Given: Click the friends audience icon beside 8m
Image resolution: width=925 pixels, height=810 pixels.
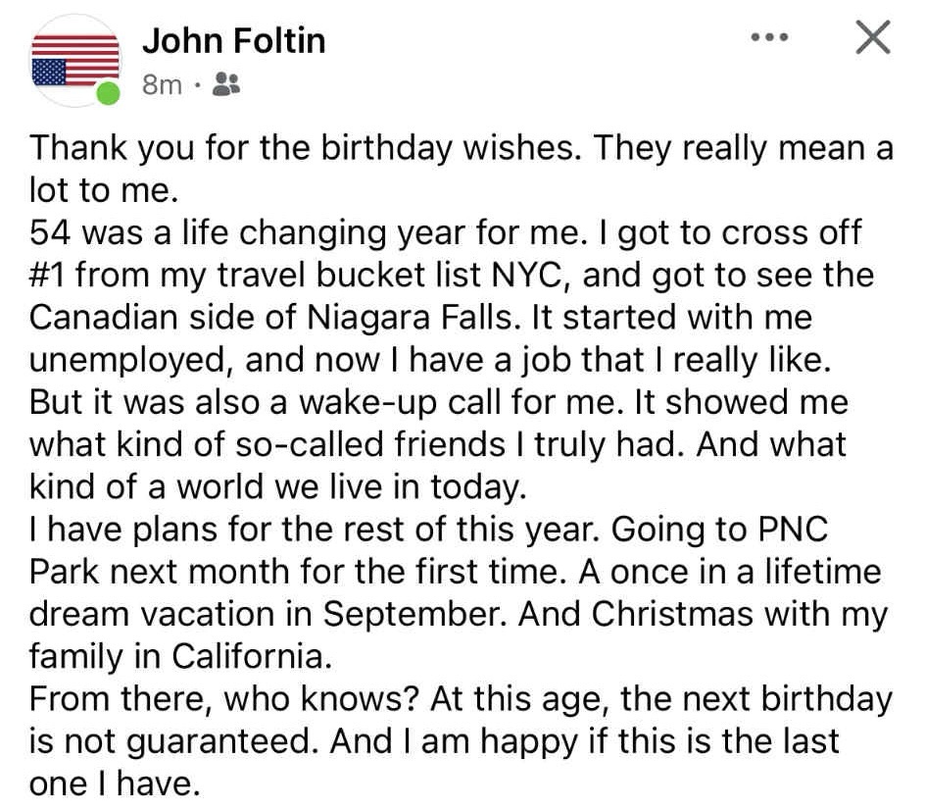Looking at the screenshot, I should pos(226,83).
